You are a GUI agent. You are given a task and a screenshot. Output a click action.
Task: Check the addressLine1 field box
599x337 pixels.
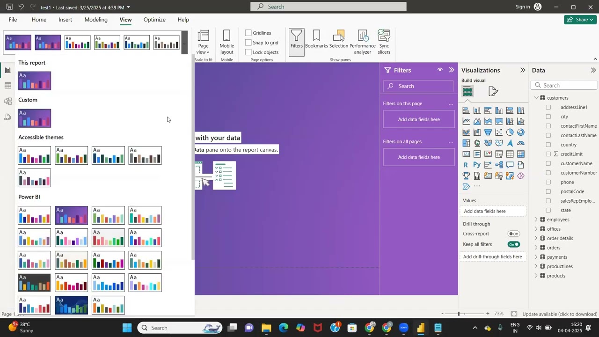(548, 107)
